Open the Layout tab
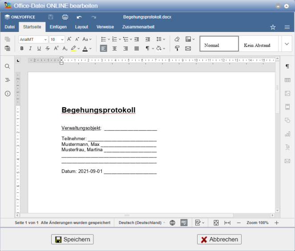Image resolution: width=295 pixels, height=251 pixels. click(81, 27)
